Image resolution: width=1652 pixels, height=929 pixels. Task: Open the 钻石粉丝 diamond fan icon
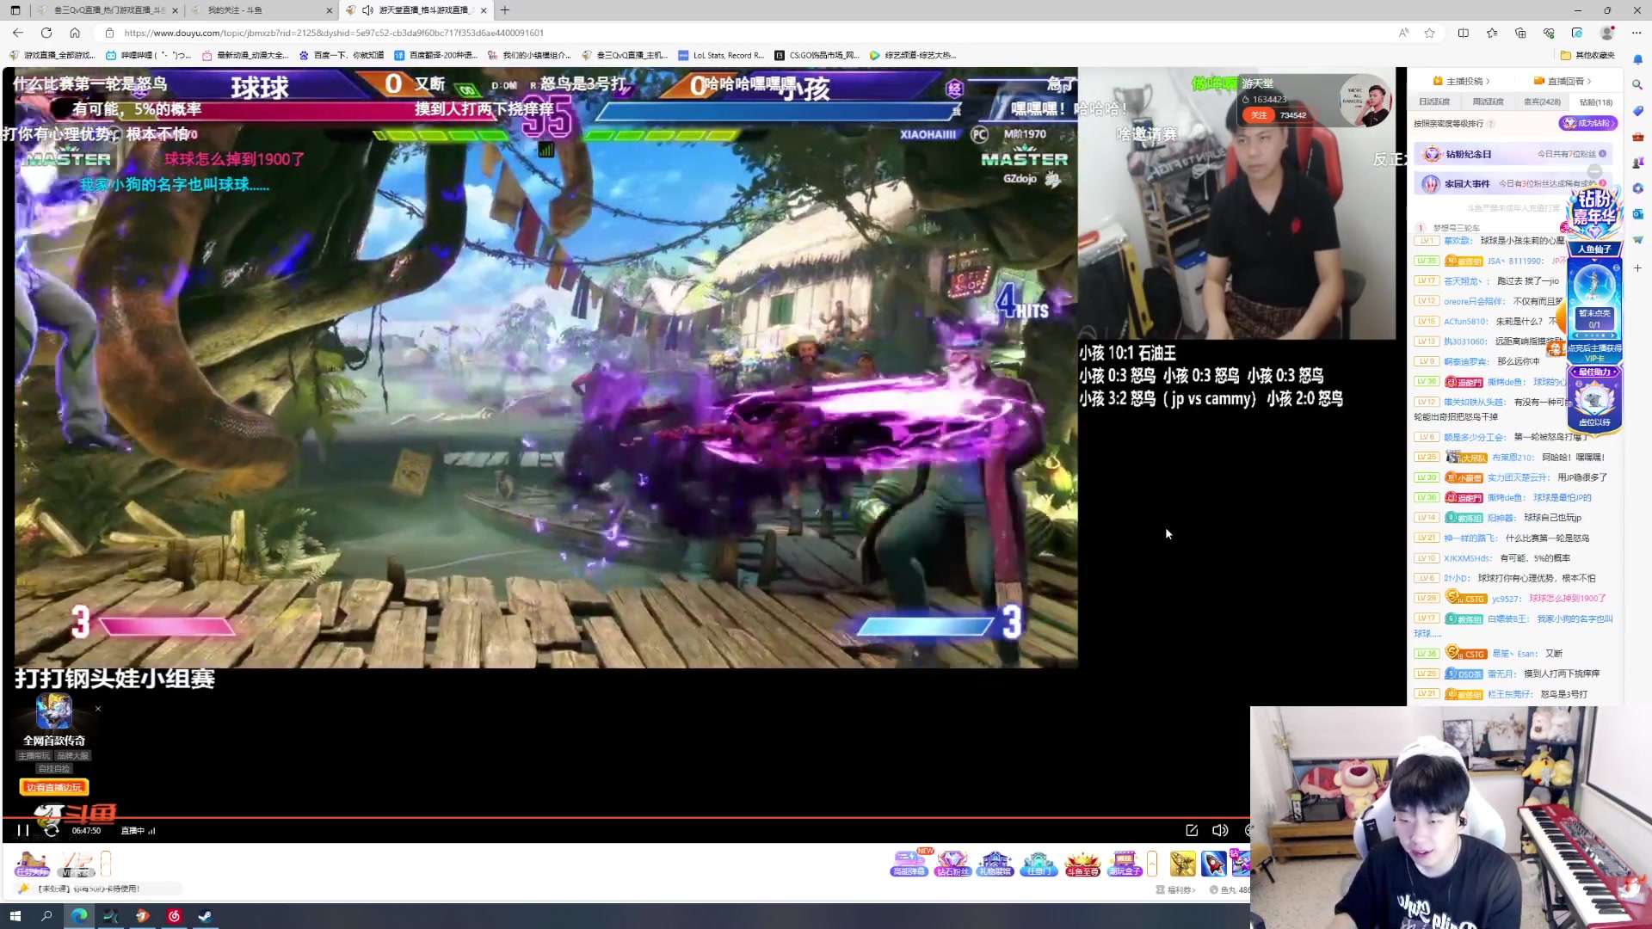coord(952,863)
